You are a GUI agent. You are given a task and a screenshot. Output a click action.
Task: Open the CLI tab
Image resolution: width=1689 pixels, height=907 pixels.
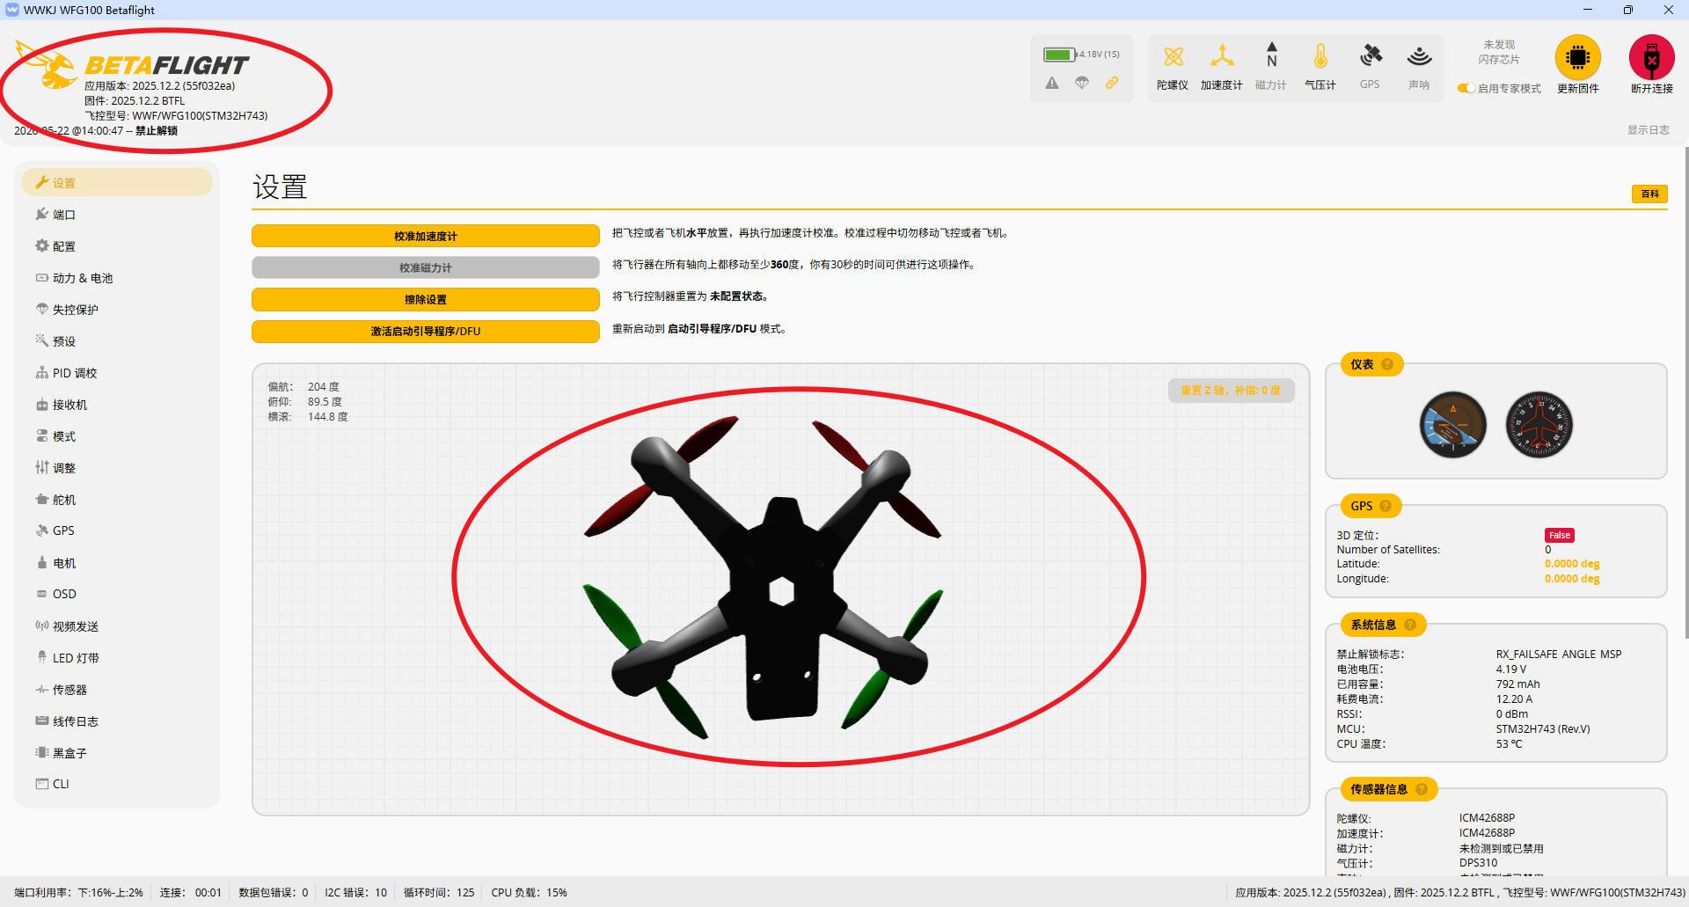coord(117,784)
